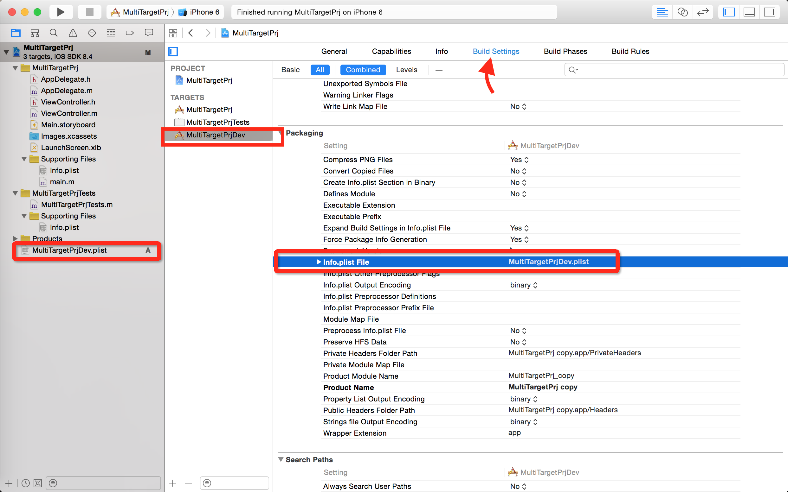
Task: Switch to the Build Rules tab
Action: pyautogui.click(x=630, y=51)
